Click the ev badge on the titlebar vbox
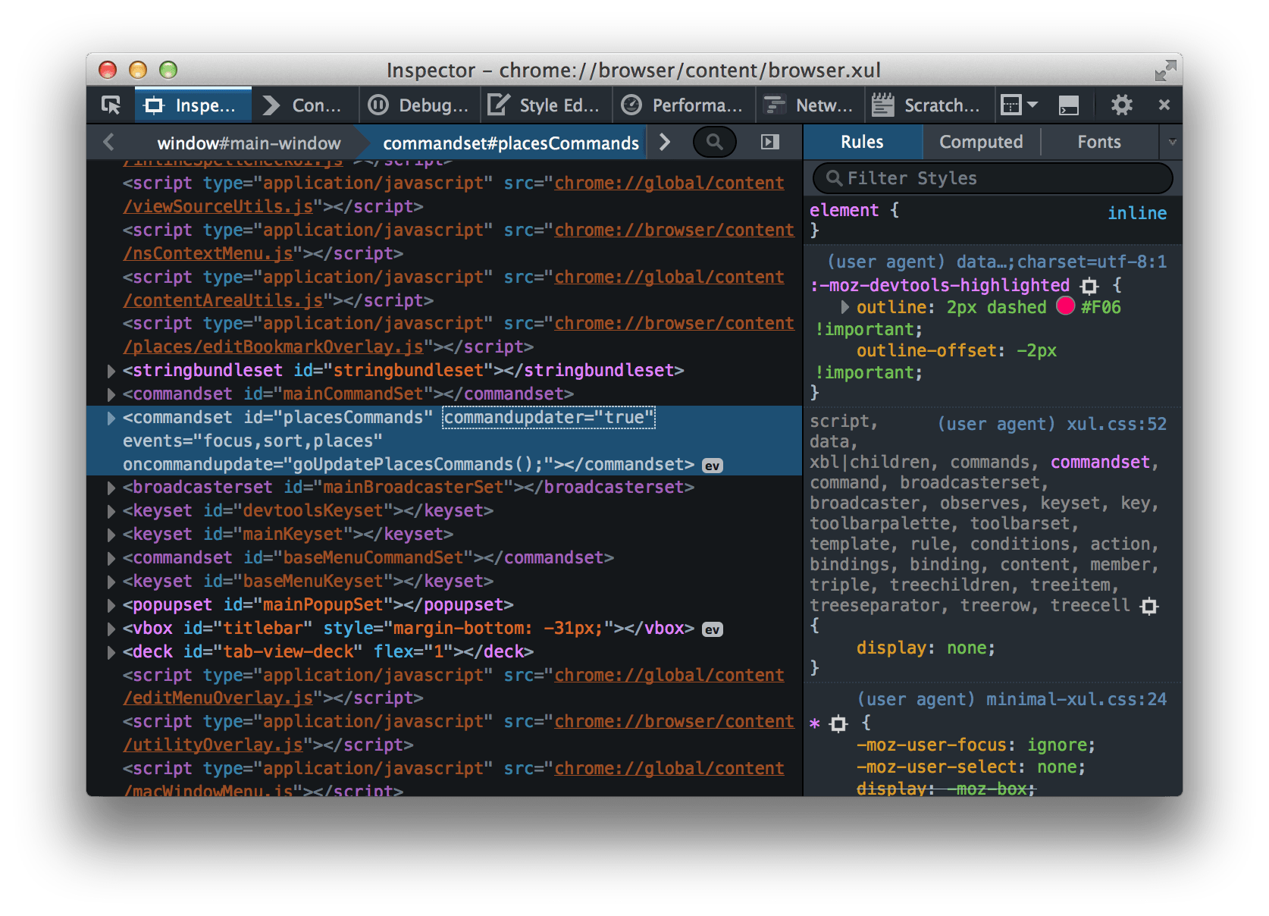 pos(711,628)
